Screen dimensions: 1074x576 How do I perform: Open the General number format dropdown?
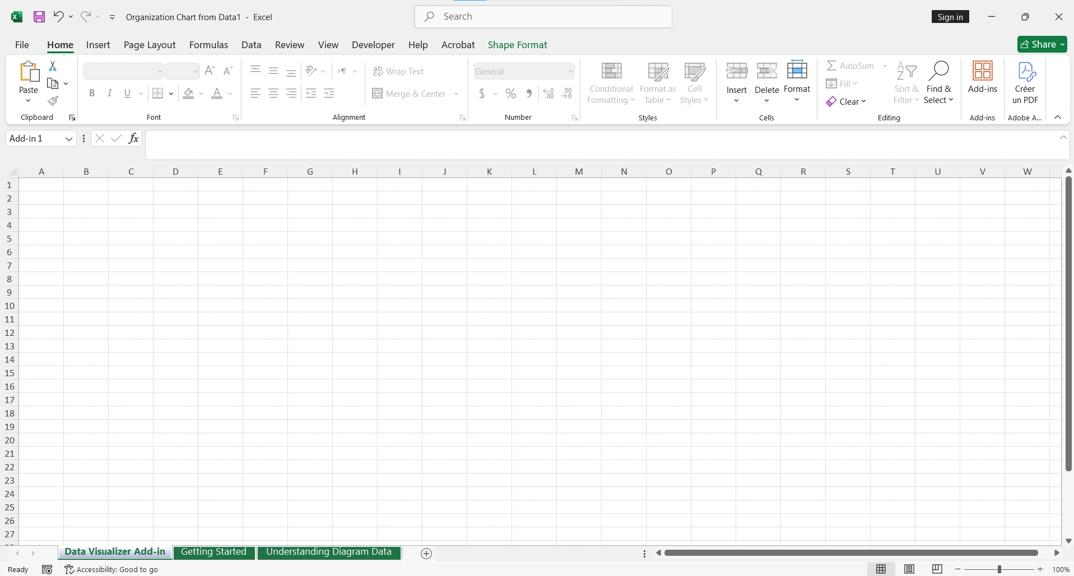[x=569, y=71]
